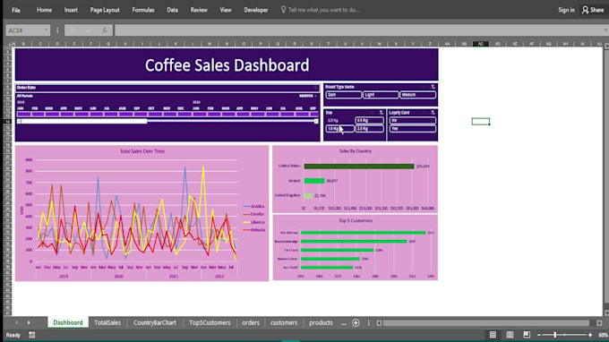Viewport: 609px width, 342px height.
Task: Clear filter icon on Order Date timeline
Action: coord(316,88)
